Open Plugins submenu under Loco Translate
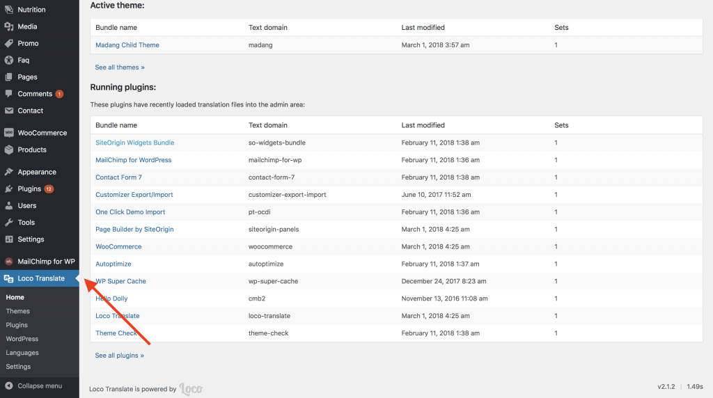This screenshot has height=398, width=713. click(x=17, y=325)
